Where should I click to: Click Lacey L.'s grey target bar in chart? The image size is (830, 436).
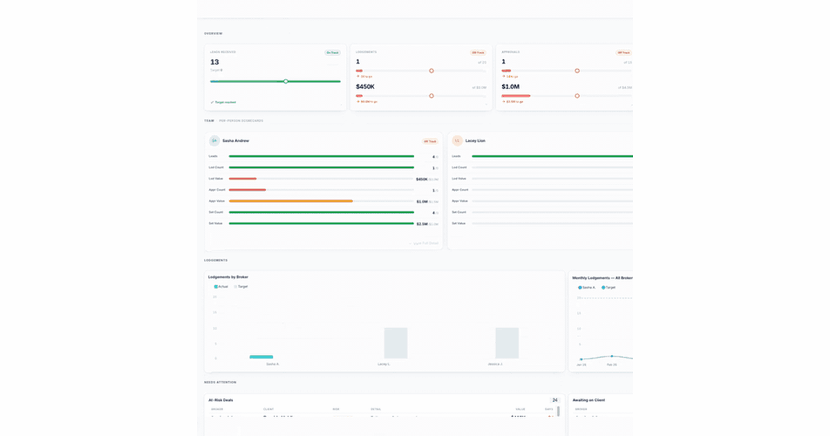pos(396,343)
